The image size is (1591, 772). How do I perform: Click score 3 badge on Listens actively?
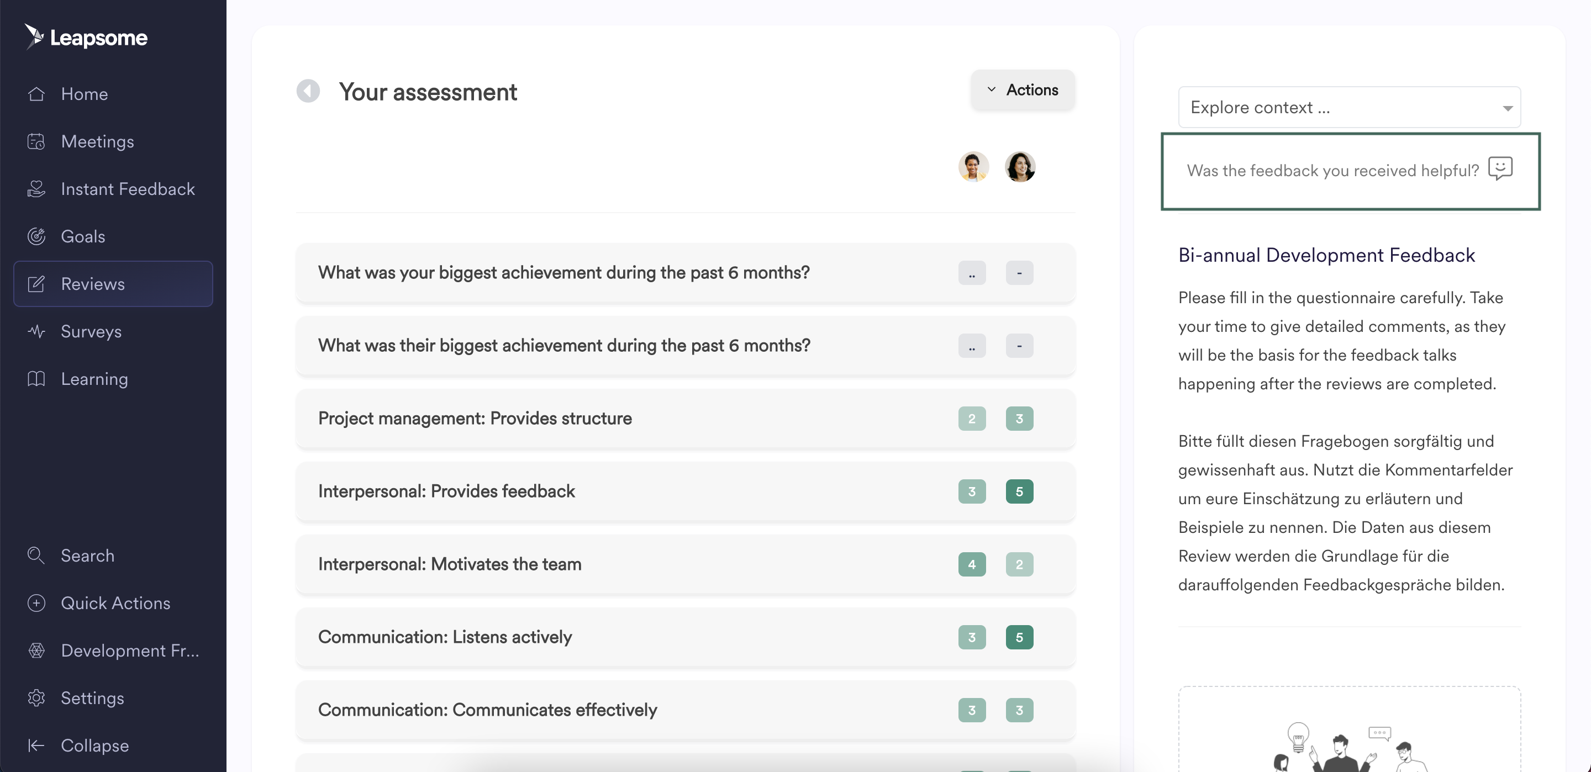(x=972, y=637)
